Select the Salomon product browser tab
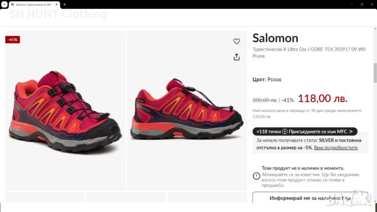 pos(33,4)
